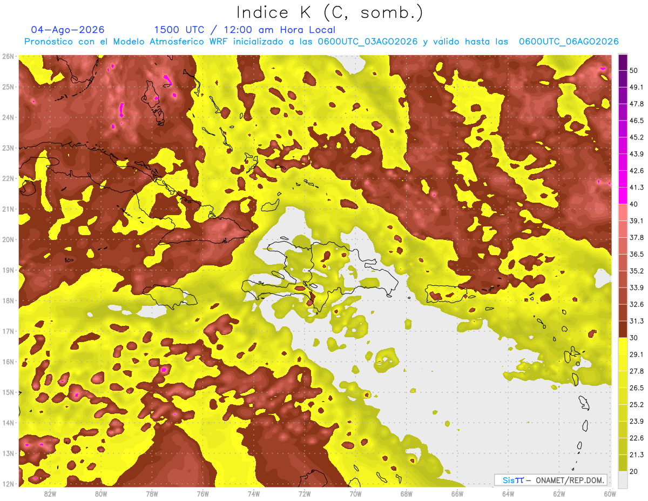Click the '47.8' color scale label
This screenshot has width=648, height=501.
pos(637,104)
